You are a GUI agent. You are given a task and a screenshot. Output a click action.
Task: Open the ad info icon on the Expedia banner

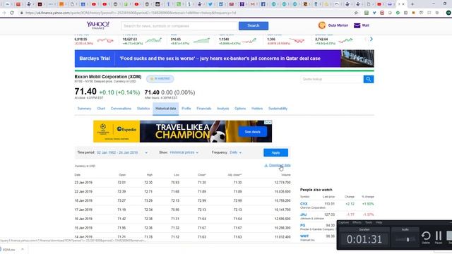coord(266,122)
